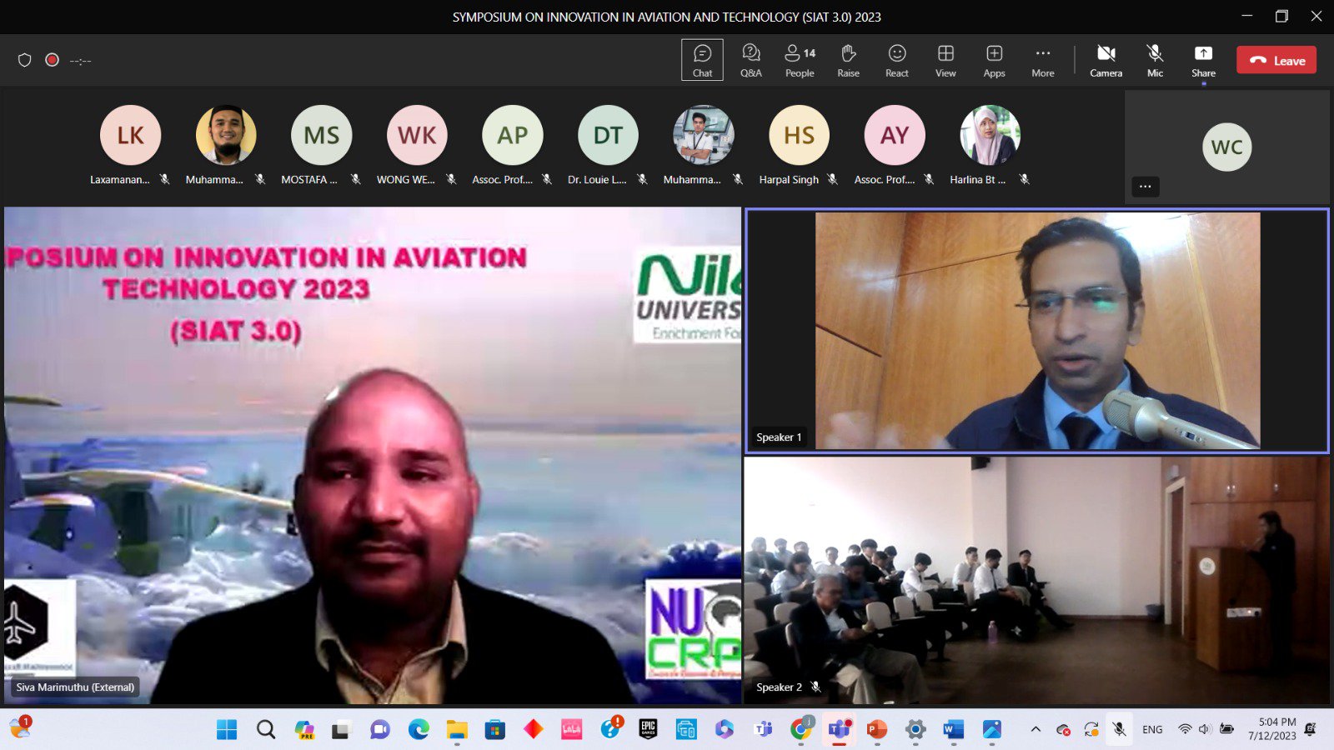
Task: Expand the More actions menu
Action: (1042, 60)
